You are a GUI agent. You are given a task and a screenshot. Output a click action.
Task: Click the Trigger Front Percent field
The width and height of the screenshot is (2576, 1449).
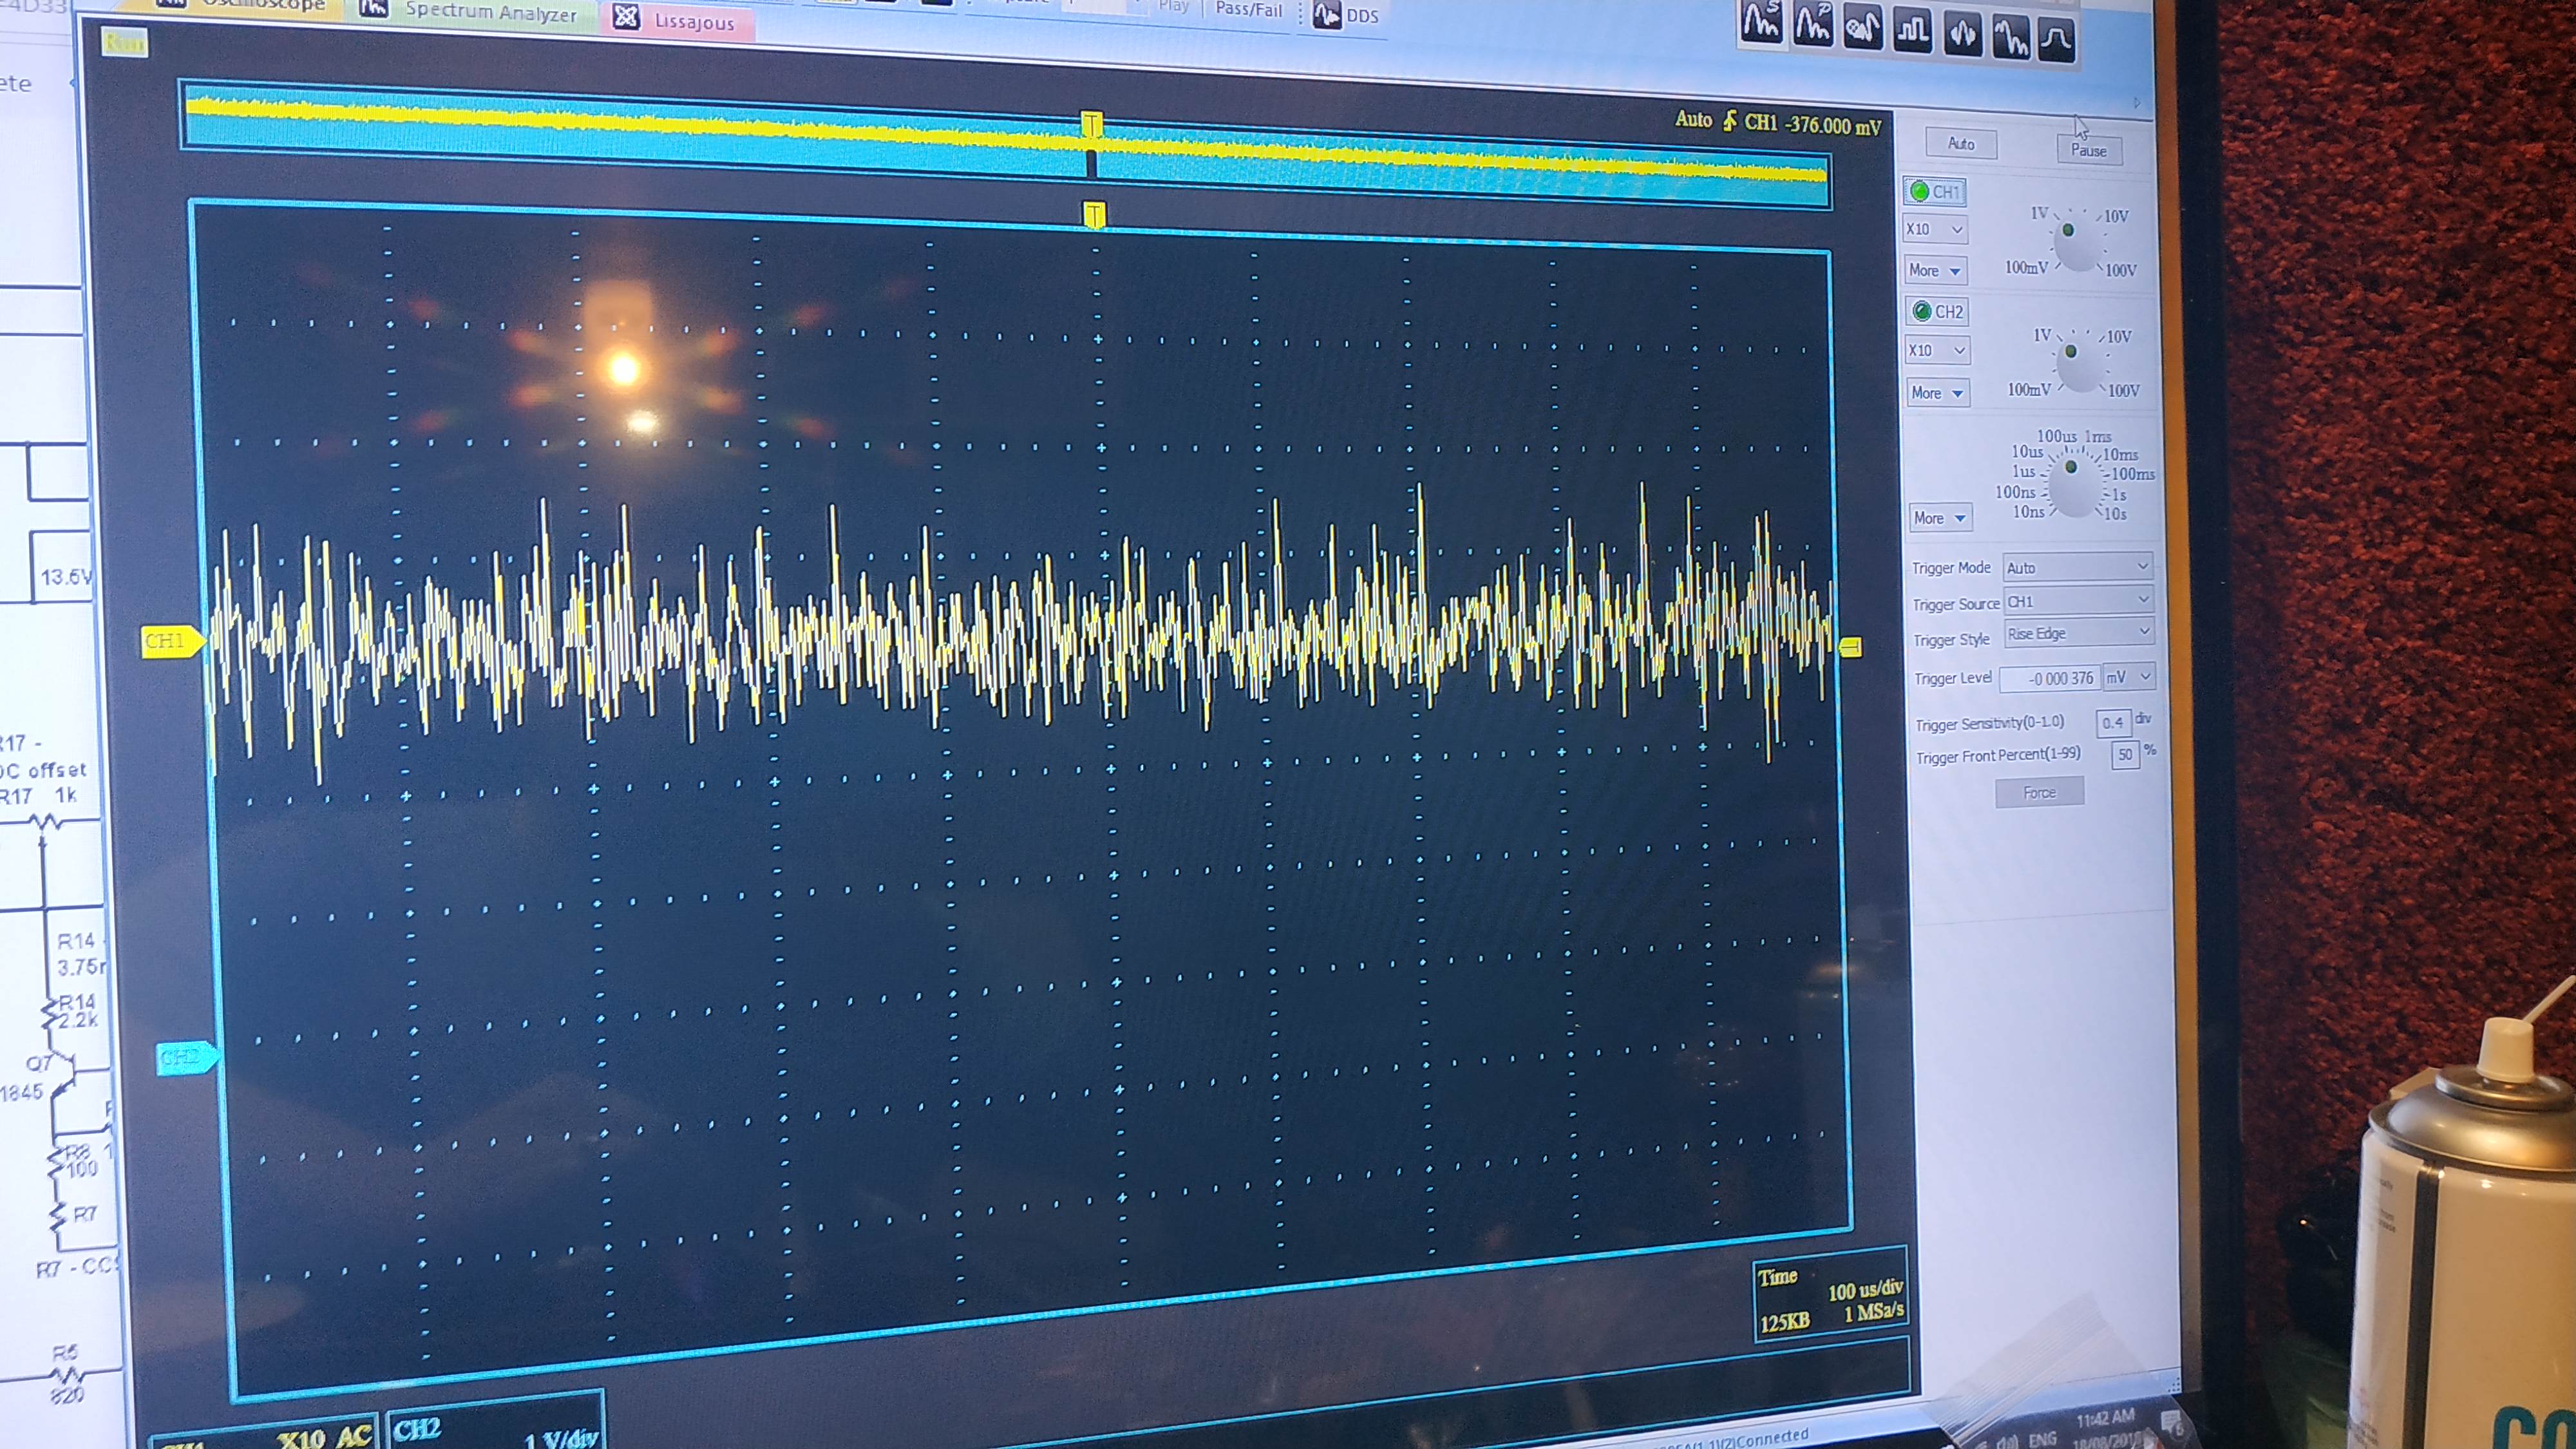click(2125, 754)
